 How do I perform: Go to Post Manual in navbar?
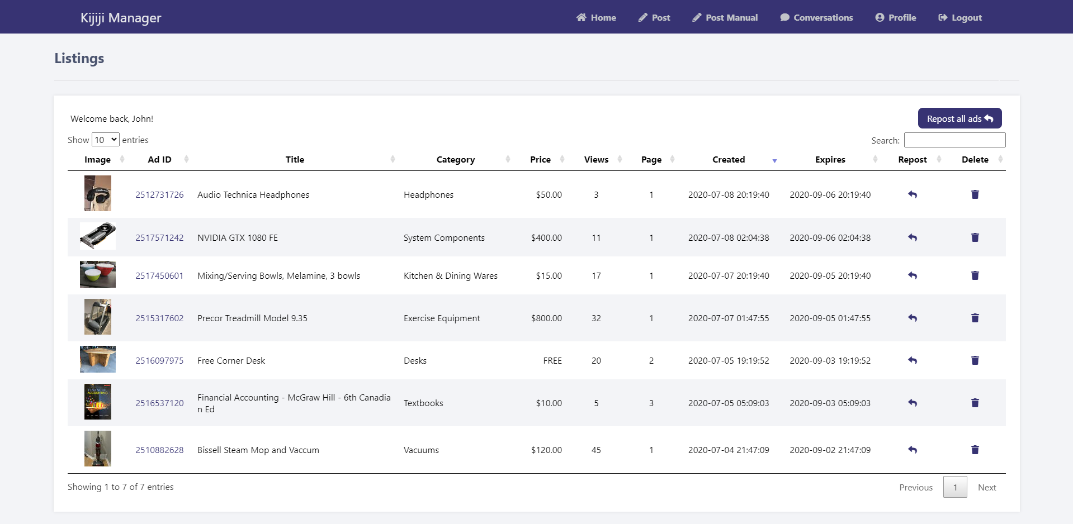pos(725,17)
